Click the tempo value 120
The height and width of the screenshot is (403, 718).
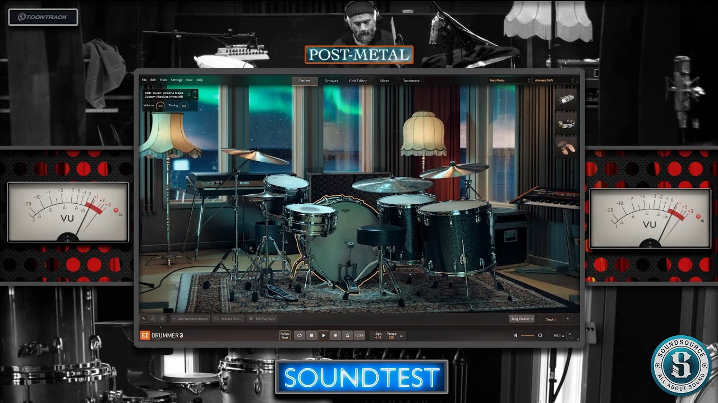[392, 338]
